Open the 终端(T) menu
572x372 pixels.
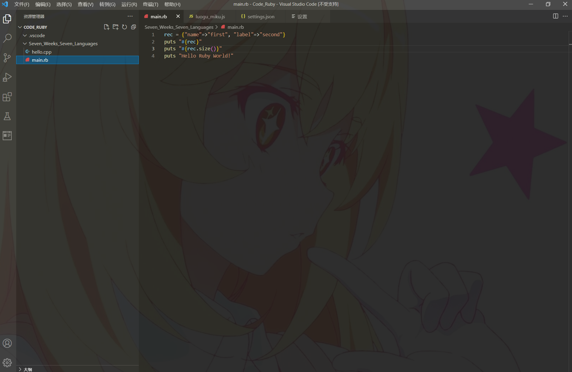pos(150,4)
